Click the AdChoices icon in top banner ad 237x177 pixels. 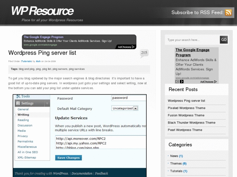133,47
